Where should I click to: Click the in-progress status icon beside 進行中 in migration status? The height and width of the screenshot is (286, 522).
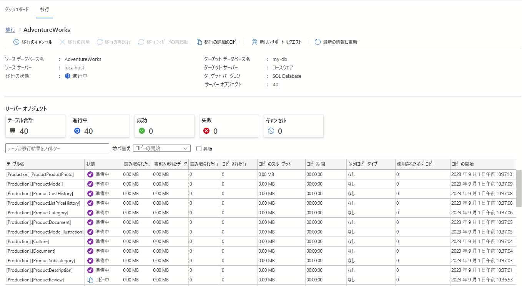coord(68,76)
